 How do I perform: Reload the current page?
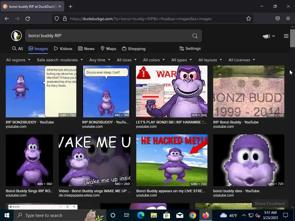(x=28, y=19)
